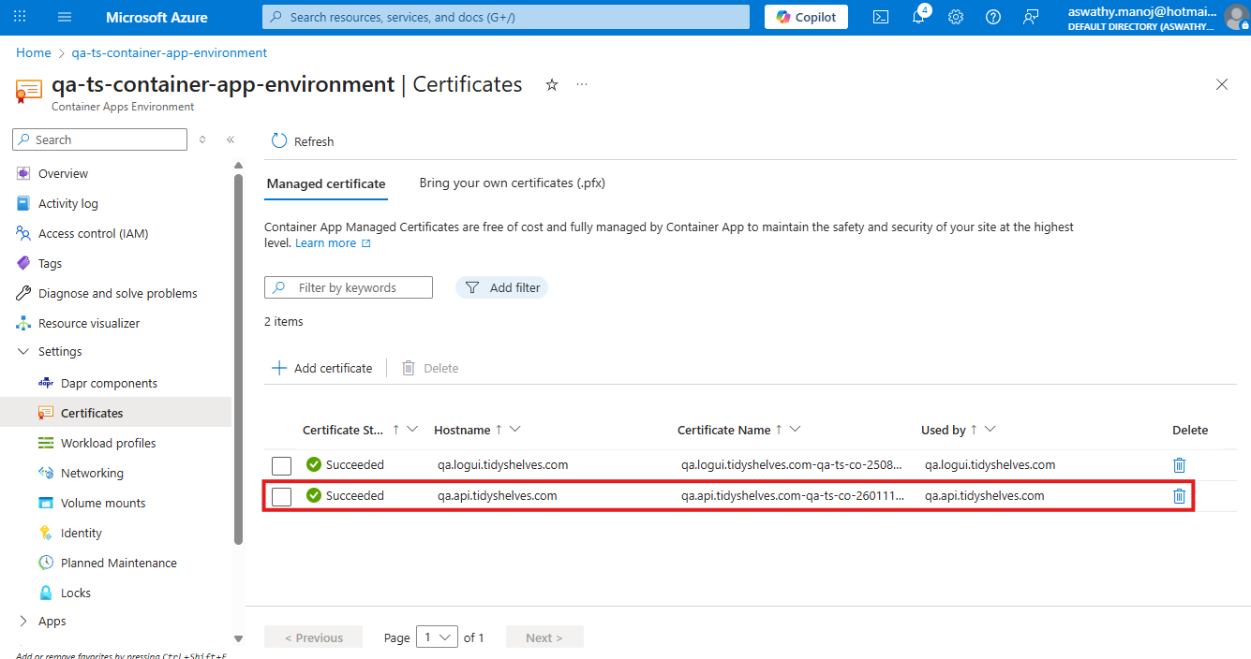Focus the Filter by keywords field
The width and height of the screenshot is (1251, 659).
click(x=349, y=287)
